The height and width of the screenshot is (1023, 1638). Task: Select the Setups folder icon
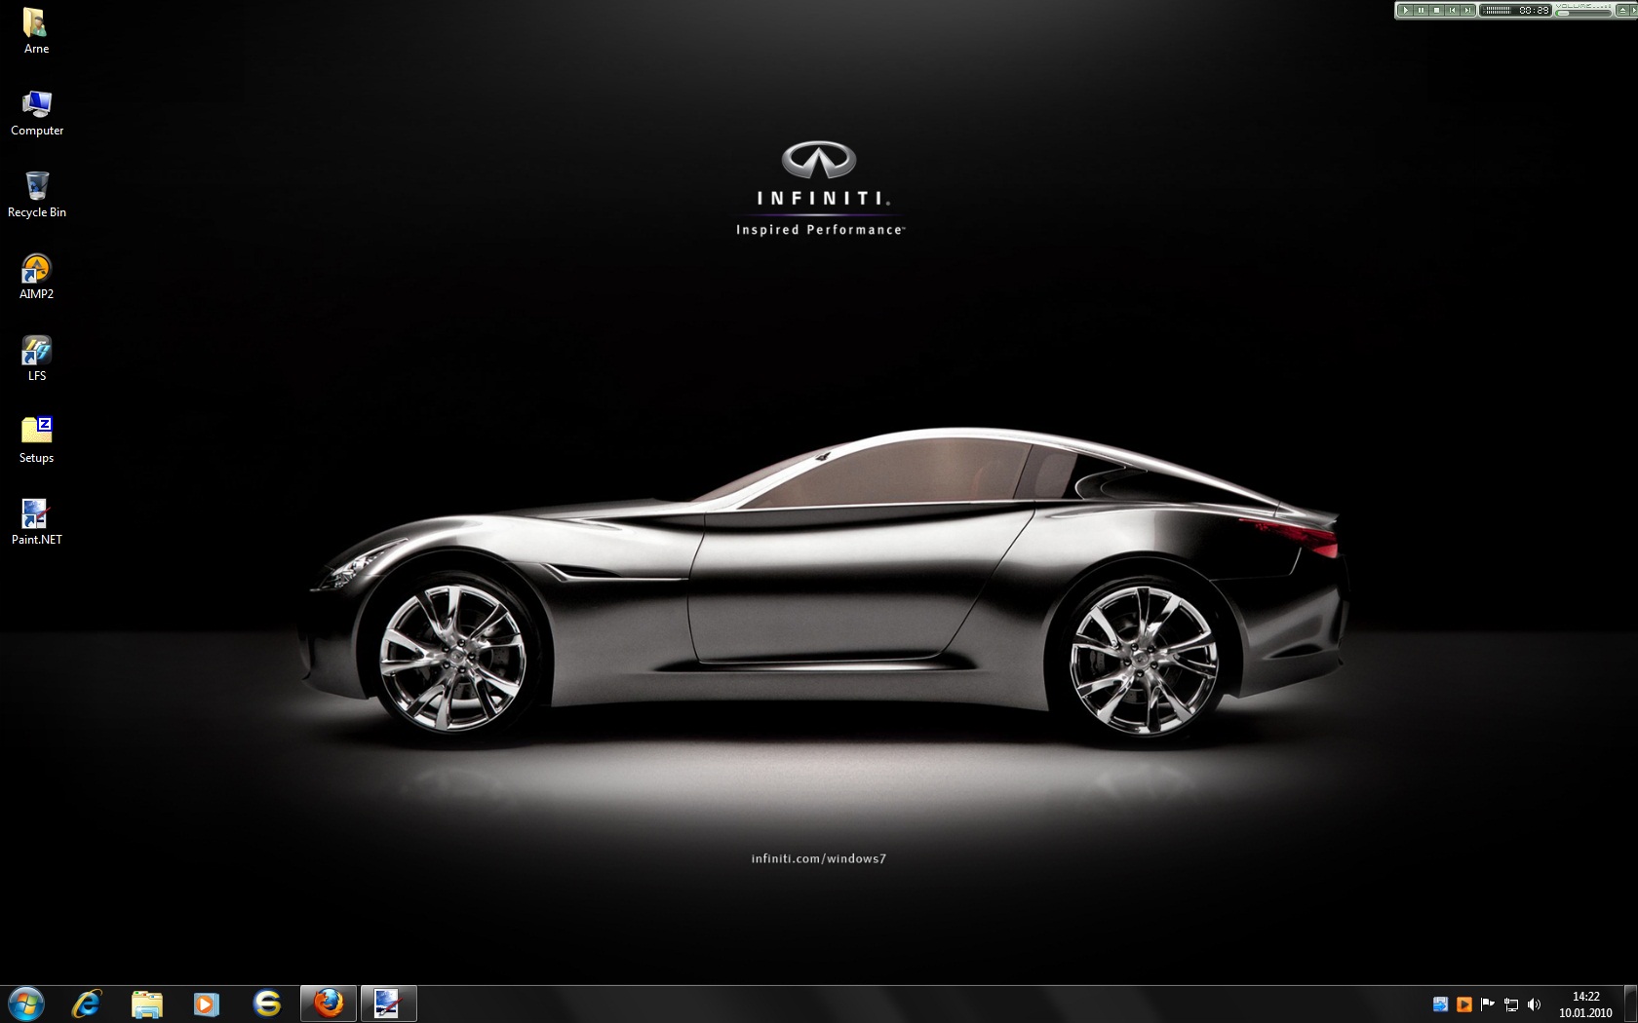tap(36, 439)
